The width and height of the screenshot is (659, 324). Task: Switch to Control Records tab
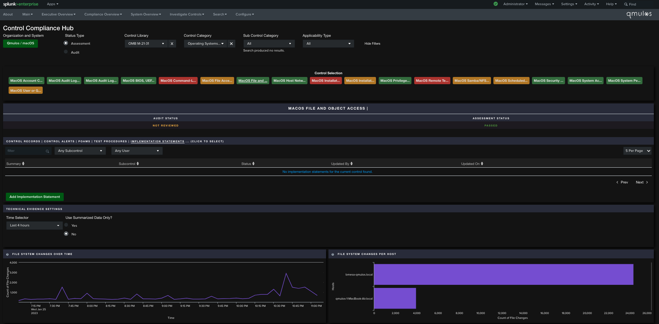coord(23,142)
